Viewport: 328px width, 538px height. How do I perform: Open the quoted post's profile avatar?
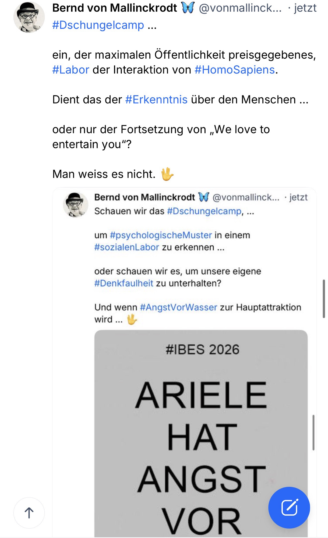click(76, 205)
